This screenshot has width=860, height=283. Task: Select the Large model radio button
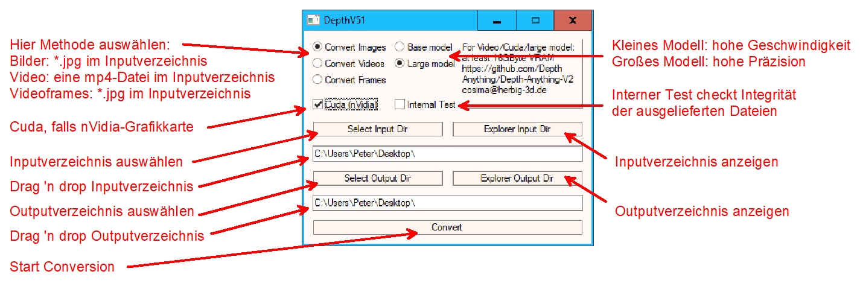point(400,63)
